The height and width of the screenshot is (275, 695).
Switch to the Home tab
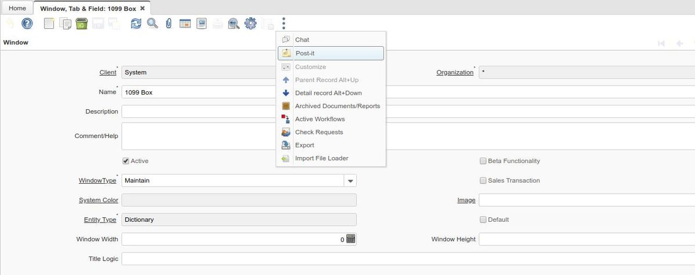tap(17, 8)
